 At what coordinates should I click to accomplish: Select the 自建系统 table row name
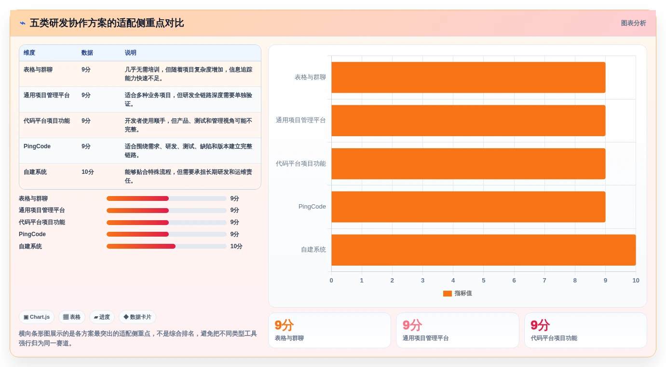35,172
